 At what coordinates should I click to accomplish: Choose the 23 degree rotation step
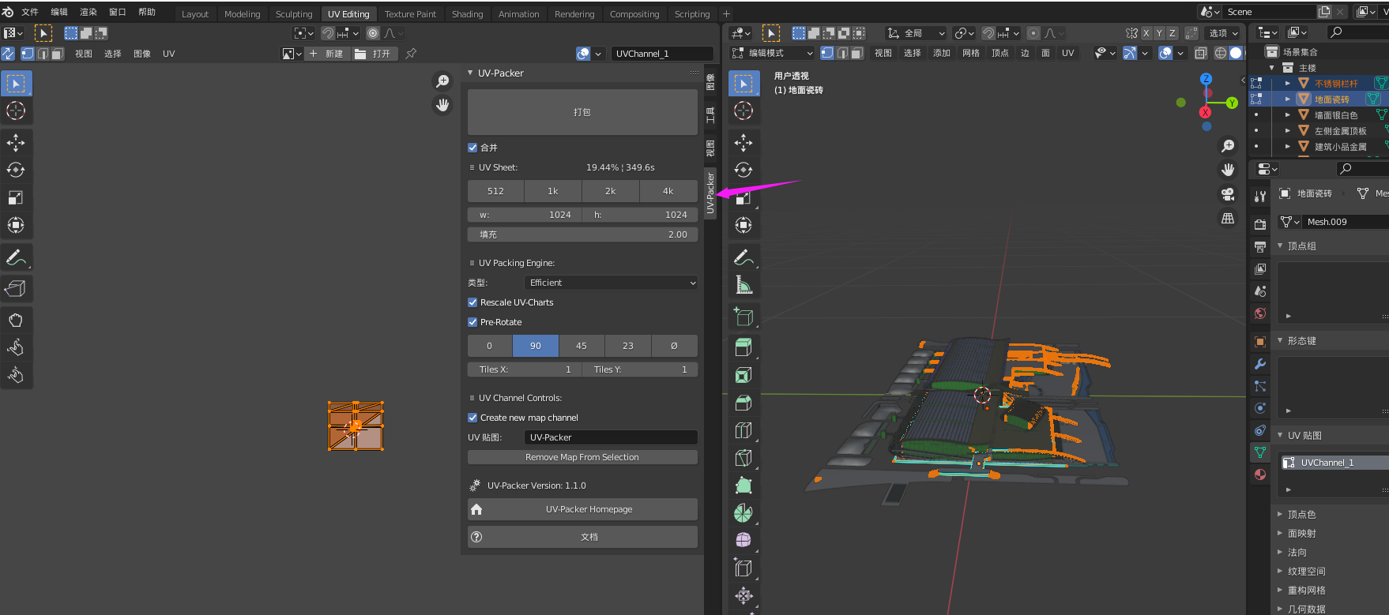(x=628, y=346)
